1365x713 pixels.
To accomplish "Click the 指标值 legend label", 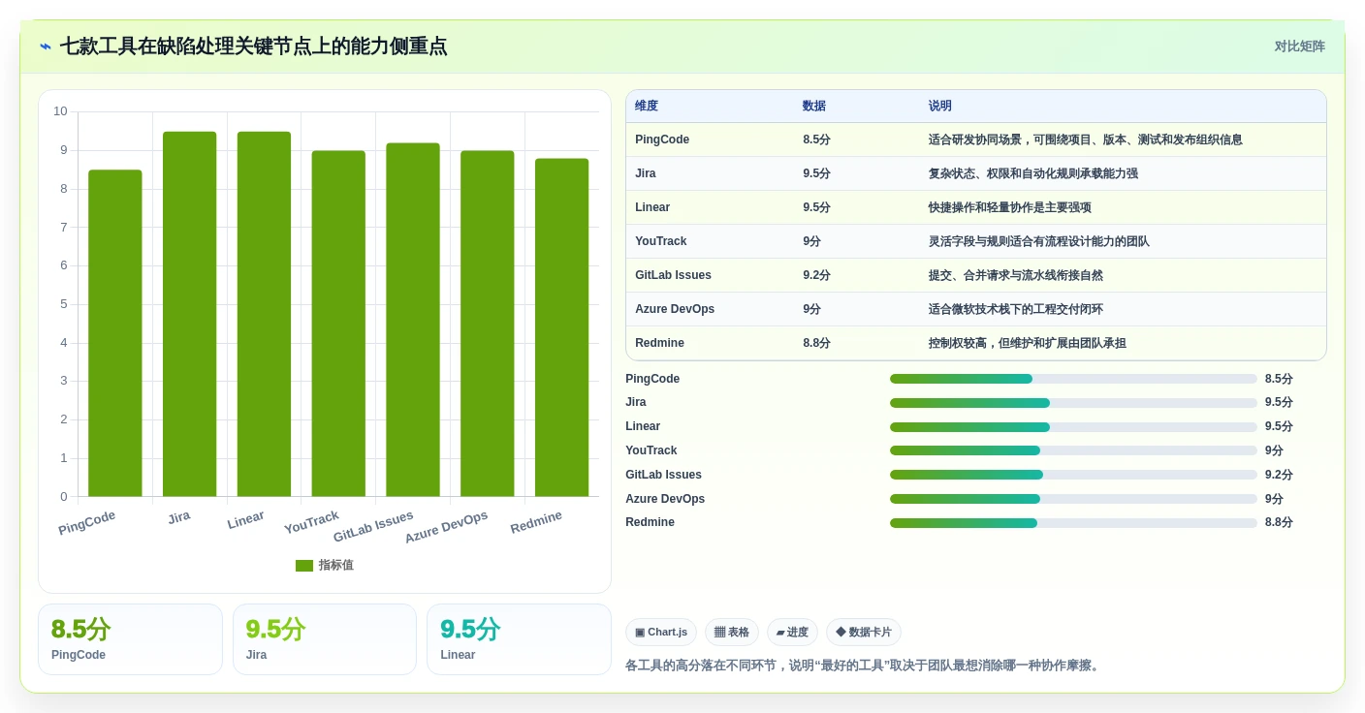I will pos(336,565).
